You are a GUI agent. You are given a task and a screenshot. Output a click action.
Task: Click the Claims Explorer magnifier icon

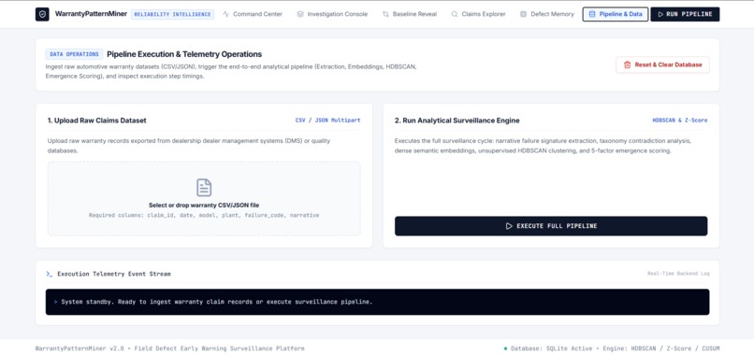(x=455, y=14)
